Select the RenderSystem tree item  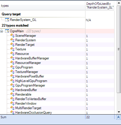(x=26, y=40)
